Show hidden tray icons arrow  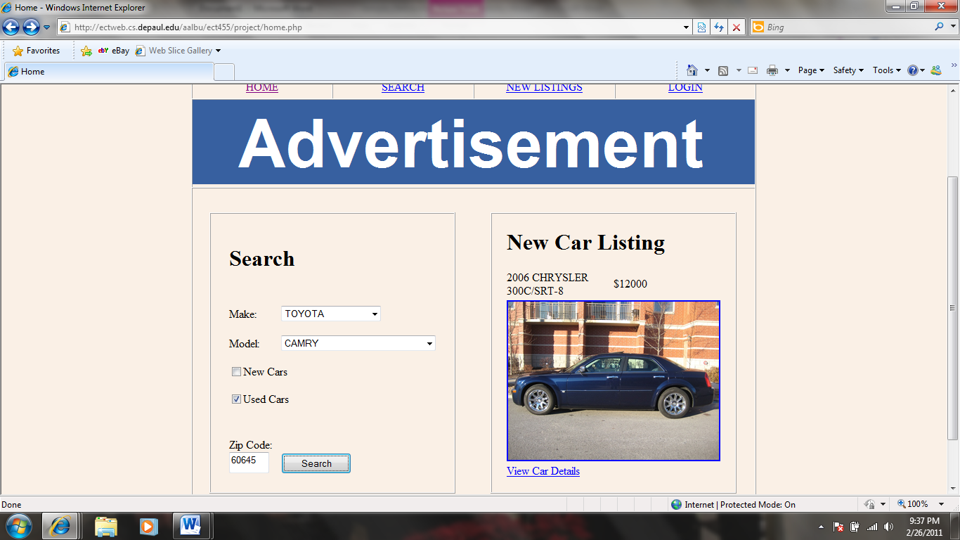[822, 526]
